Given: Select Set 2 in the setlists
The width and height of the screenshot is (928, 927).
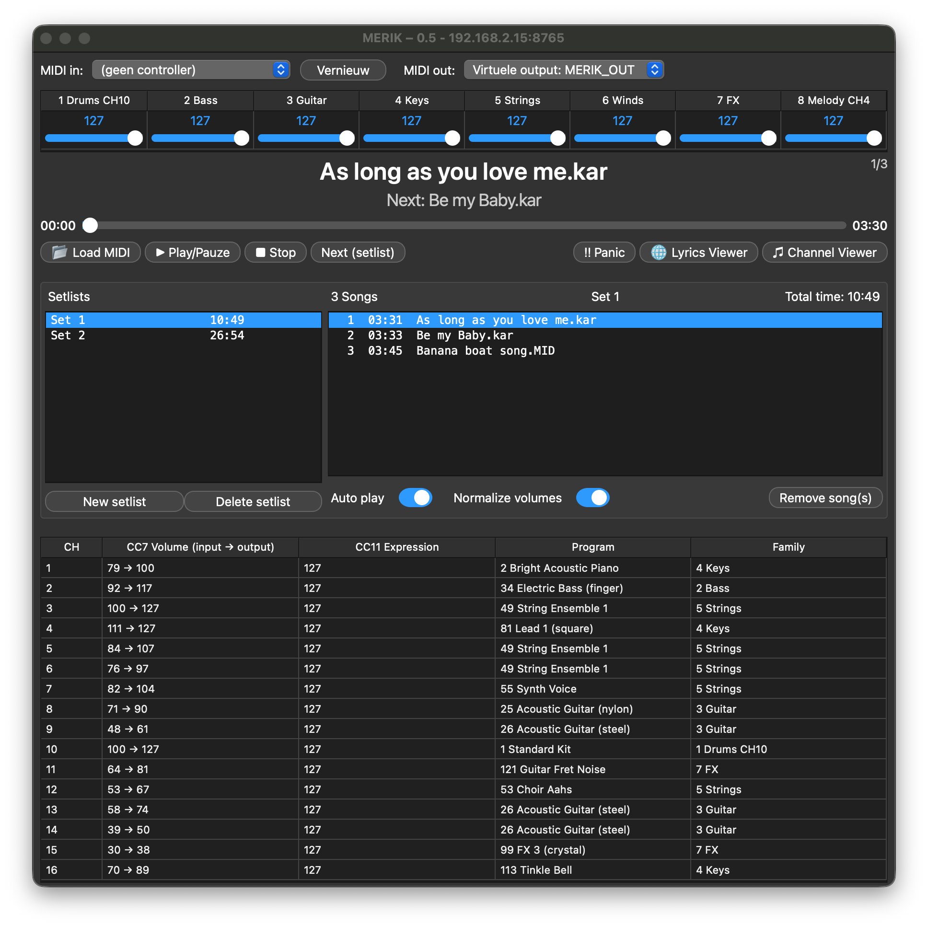Looking at the screenshot, I should [183, 335].
